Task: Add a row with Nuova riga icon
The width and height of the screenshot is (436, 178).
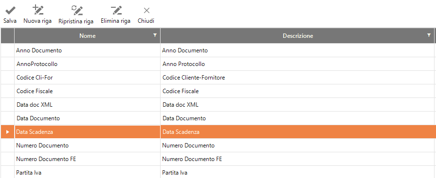Action: (x=37, y=10)
